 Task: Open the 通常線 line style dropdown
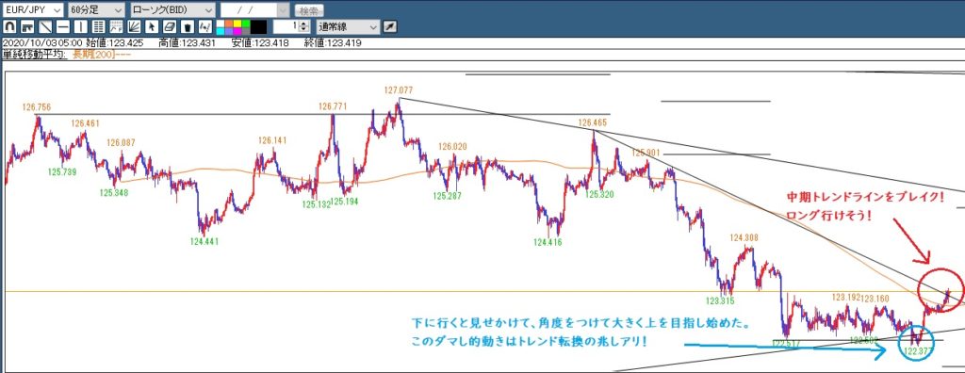pos(349,27)
